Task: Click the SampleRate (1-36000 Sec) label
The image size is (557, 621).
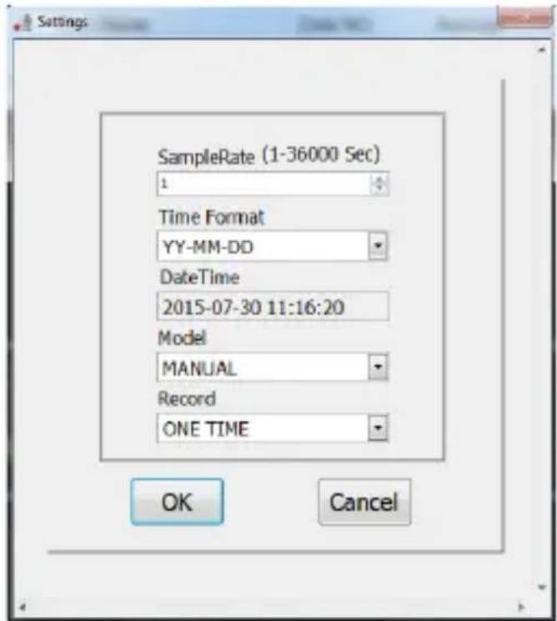Action: (269, 156)
